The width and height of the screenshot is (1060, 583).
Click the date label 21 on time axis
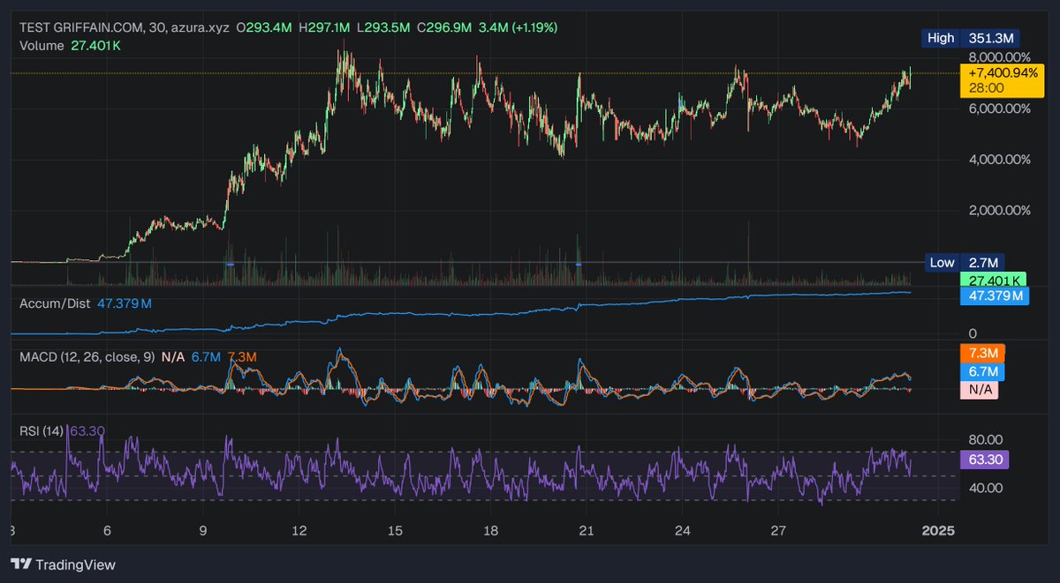[587, 531]
